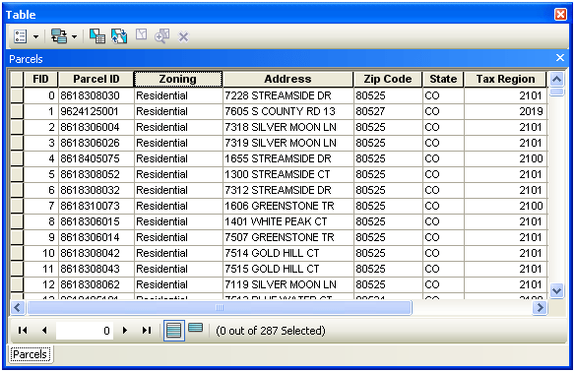This screenshot has height=372, width=575.
Task: Click Parcel ID cell 8618308030
Action: (x=96, y=95)
